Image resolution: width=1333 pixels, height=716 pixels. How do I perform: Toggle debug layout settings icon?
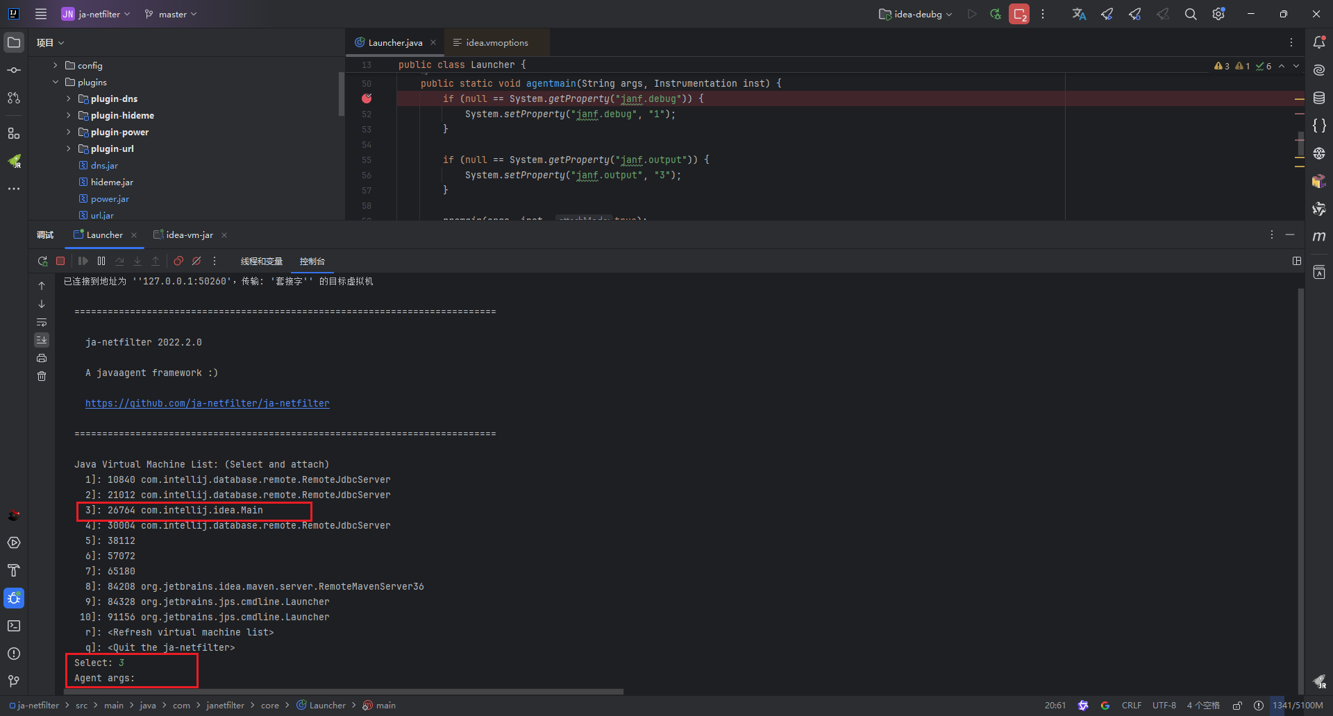[1297, 261]
